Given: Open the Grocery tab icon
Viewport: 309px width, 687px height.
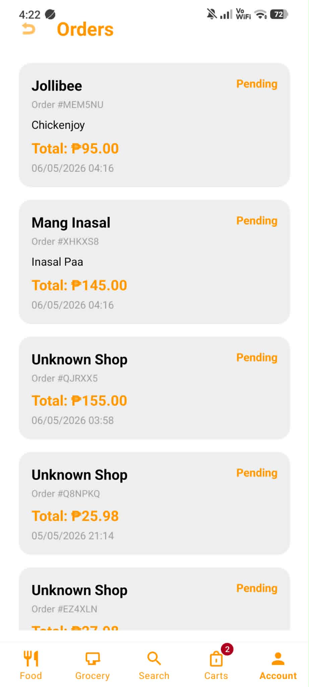Looking at the screenshot, I should pos(92,658).
